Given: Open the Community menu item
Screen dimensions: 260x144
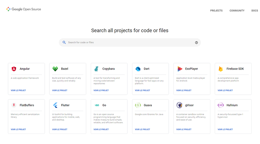Looking at the screenshot, I should click(237, 11).
